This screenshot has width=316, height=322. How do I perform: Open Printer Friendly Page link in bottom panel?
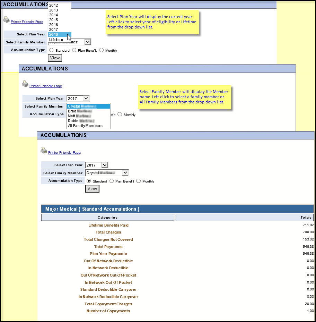tap(64, 153)
